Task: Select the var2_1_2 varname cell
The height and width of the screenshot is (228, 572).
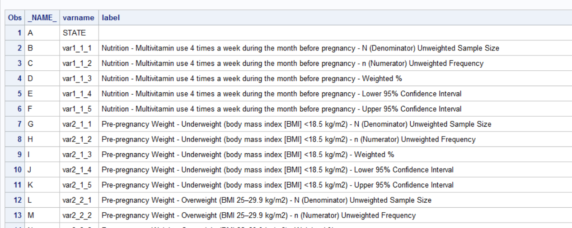Action: 77,139
